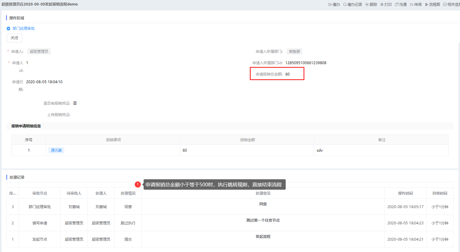Image resolution: width=460 pixels, height=252 pixels.
Task: Click the 销售部 department tag
Action: 294,52
